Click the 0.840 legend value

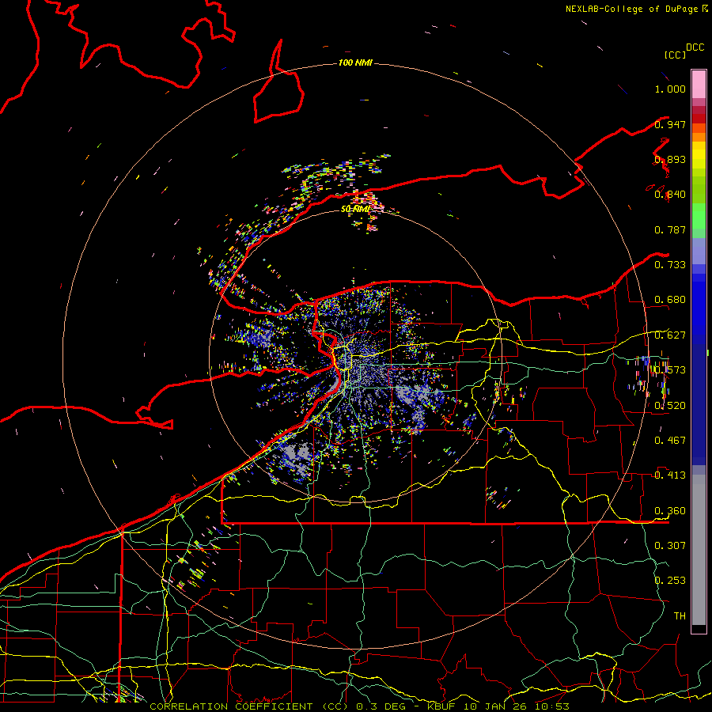tap(670, 195)
